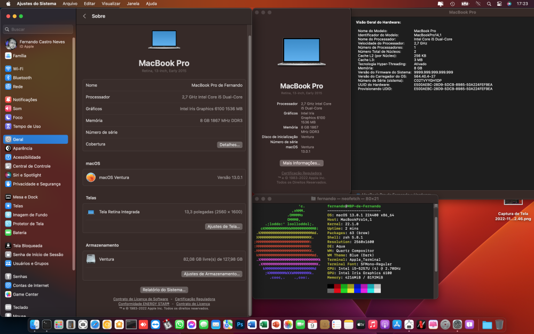The width and height of the screenshot is (534, 334).
Task: Open Music app from the Dock
Action: pos(373,325)
